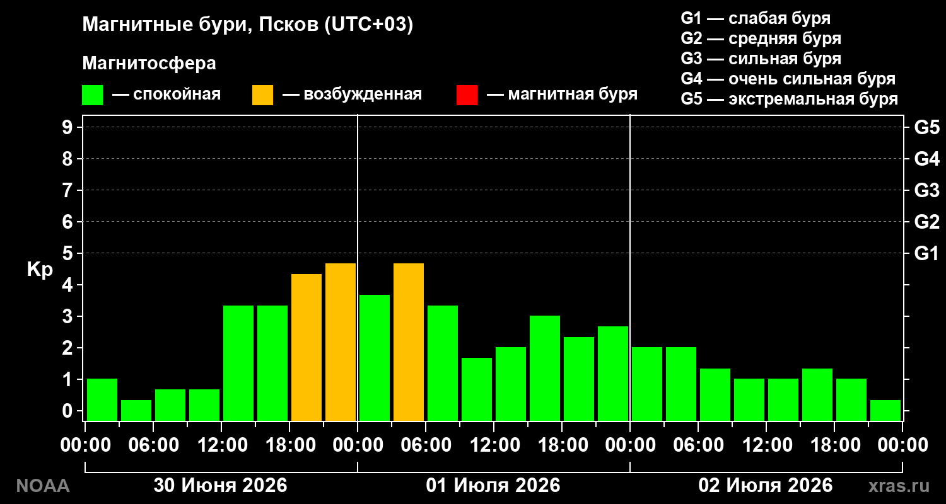Click the Kp axis title
The height and width of the screenshot is (504, 946).
pyautogui.click(x=40, y=270)
